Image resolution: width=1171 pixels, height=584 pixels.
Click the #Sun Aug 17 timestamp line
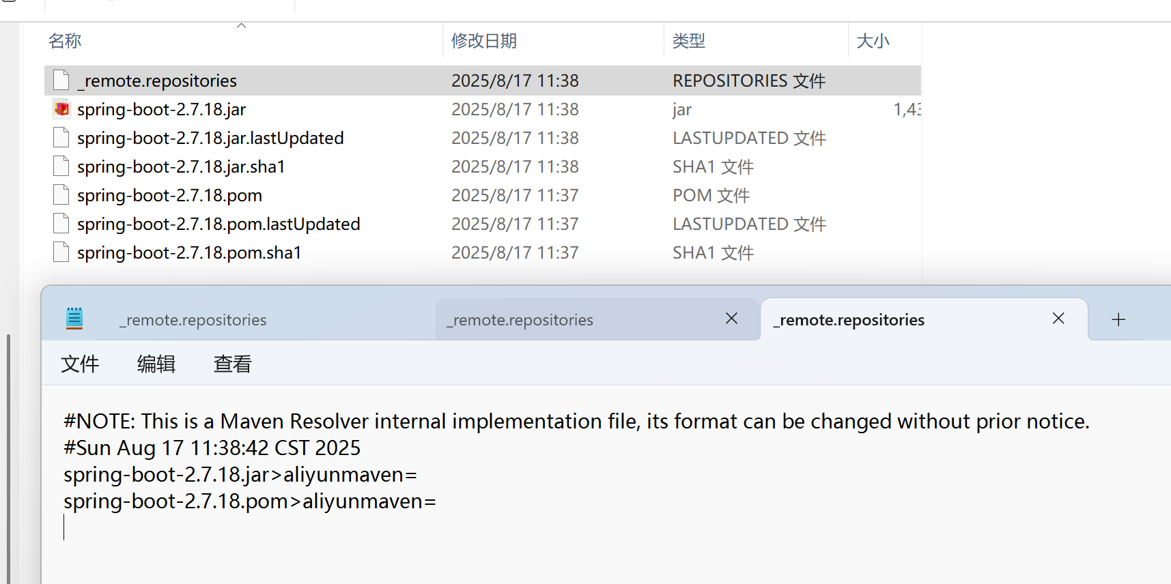[x=212, y=448]
